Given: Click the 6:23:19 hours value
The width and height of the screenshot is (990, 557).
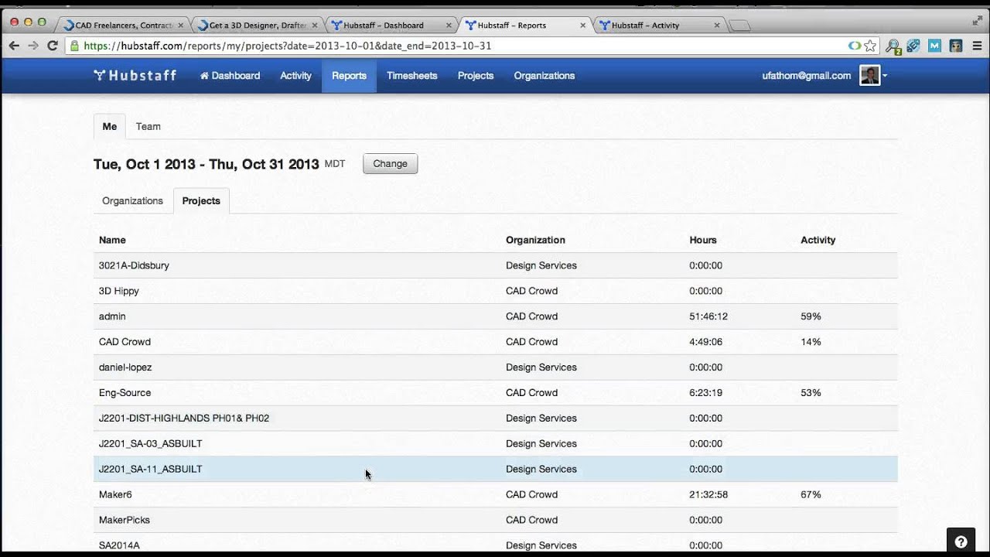Looking at the screenshot, I should 705,393.
